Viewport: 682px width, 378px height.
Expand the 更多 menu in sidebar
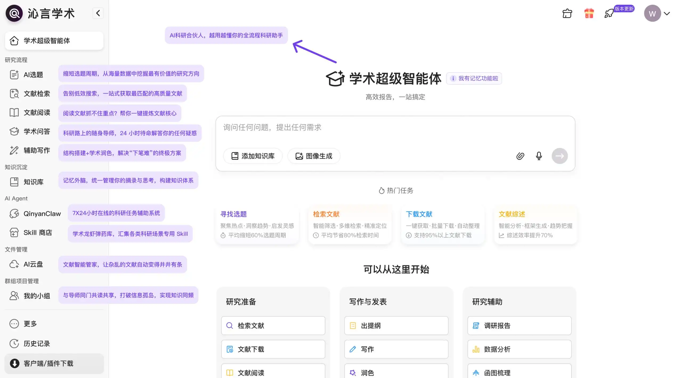pyautogui.click(x=30, y=324)
